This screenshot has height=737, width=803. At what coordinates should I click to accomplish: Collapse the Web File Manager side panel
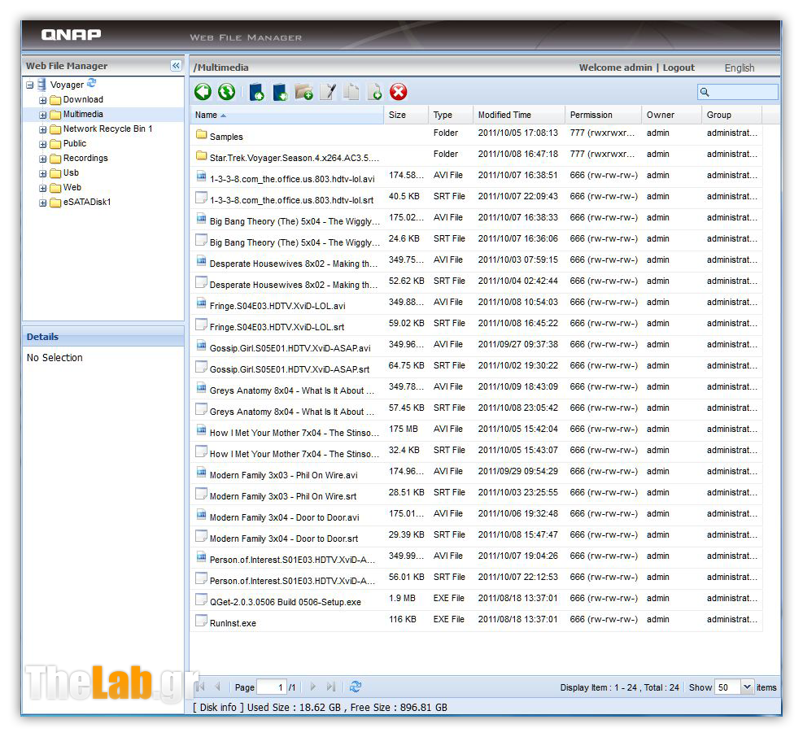[176, 66]
